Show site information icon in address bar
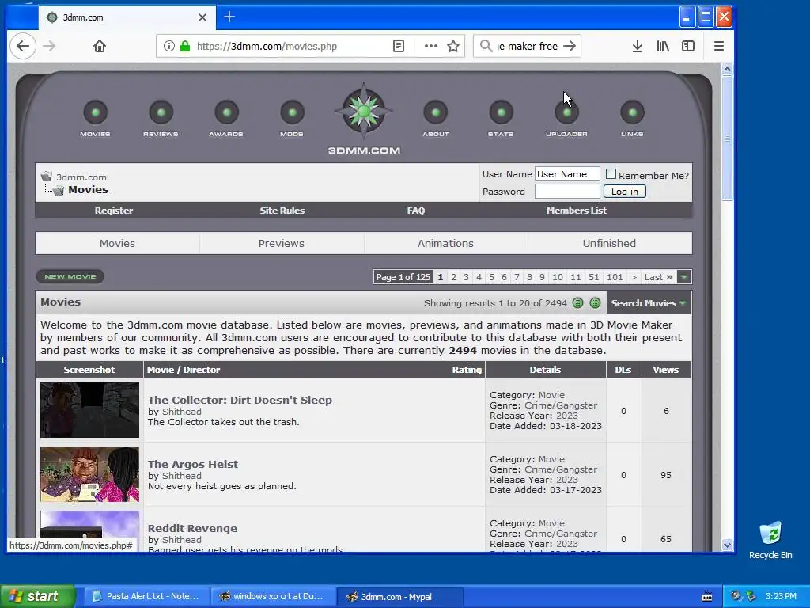This screenshot has height=608, width=810. click(169, 46)
